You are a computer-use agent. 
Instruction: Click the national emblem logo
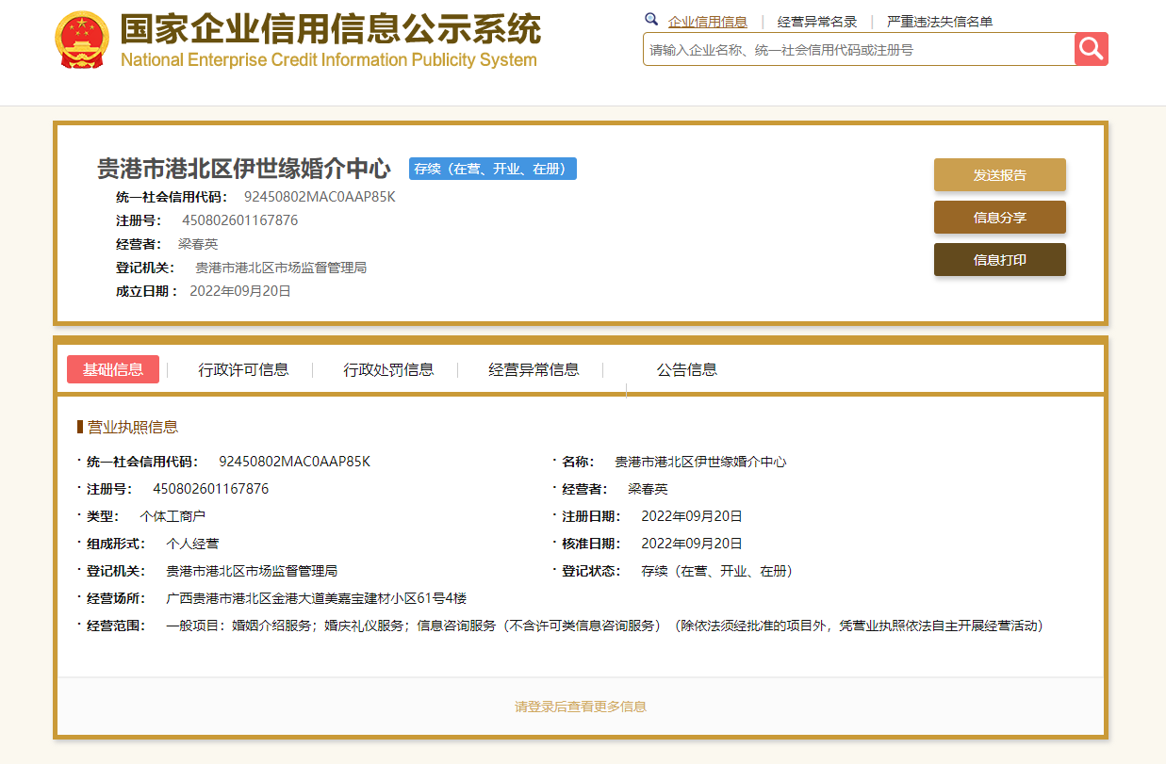pyautogui.click(x=83, y=41)
